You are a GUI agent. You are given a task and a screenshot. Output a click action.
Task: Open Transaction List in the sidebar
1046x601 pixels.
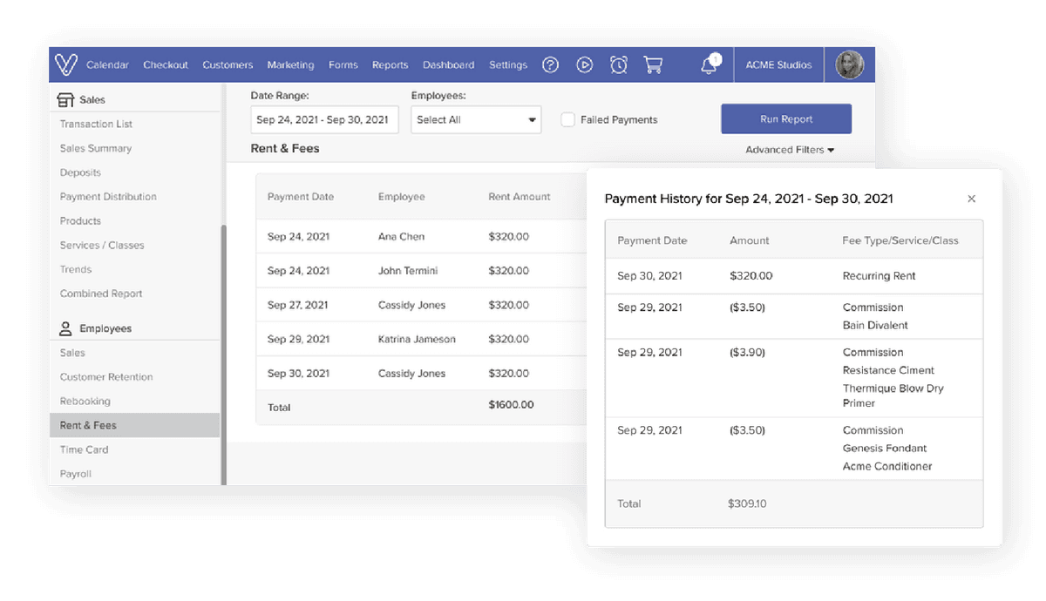pyautogui.click(x=96, y=124)
